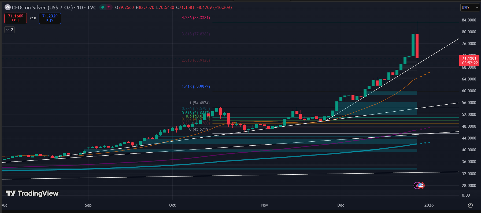This screenshot has height=213, width=481.
Task: Open the USD currency dropdown
Action: (470, 8)
